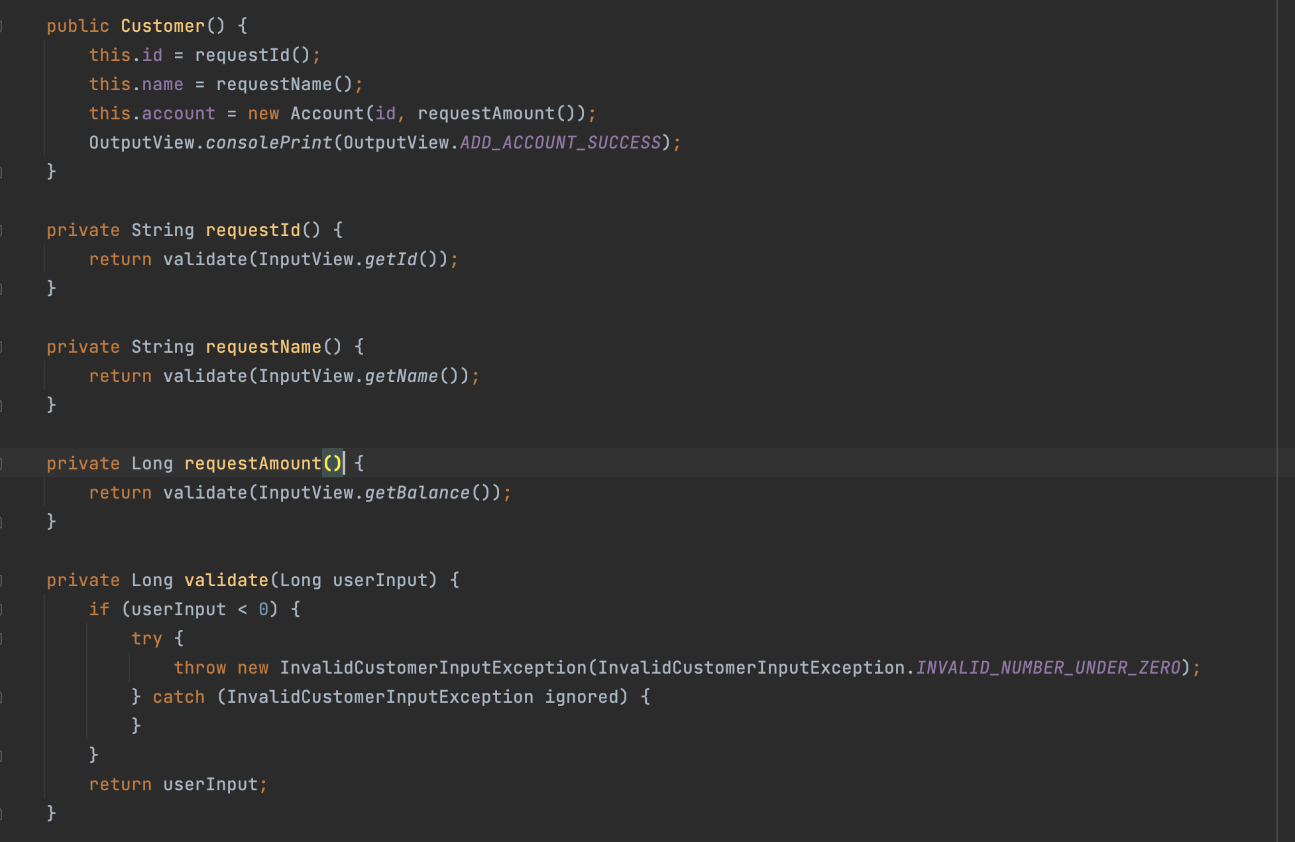Click the this.account field reference
Screen dimensions: 1295x842
[178, 113]
